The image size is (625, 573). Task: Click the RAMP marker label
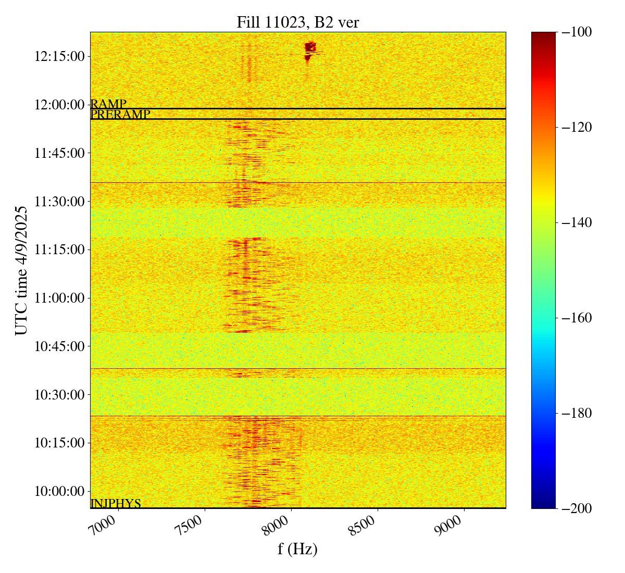point(108,104)
